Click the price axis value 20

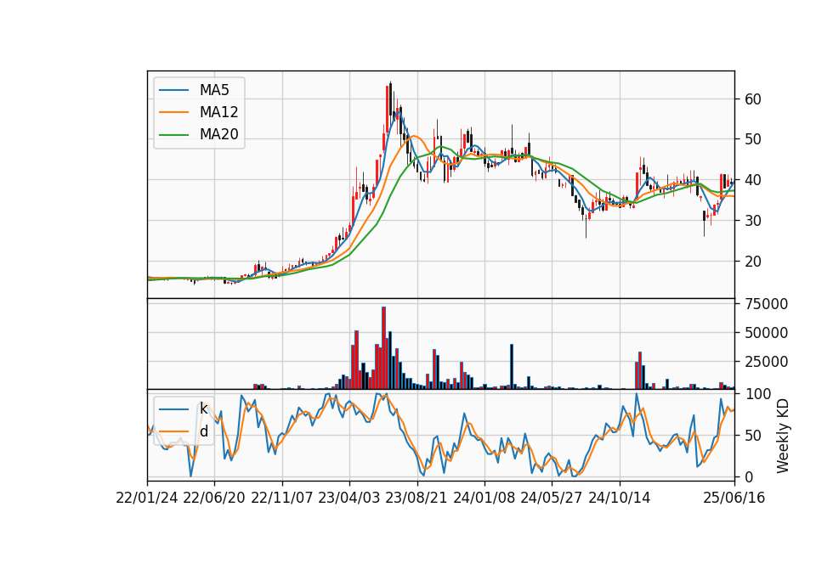pyautogui.click(x=753, y=262)
